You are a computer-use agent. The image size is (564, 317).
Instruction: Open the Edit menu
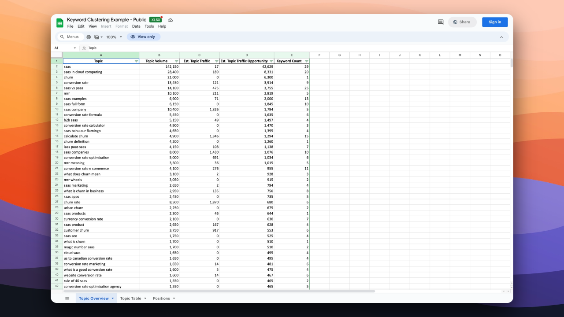(81, 26)
